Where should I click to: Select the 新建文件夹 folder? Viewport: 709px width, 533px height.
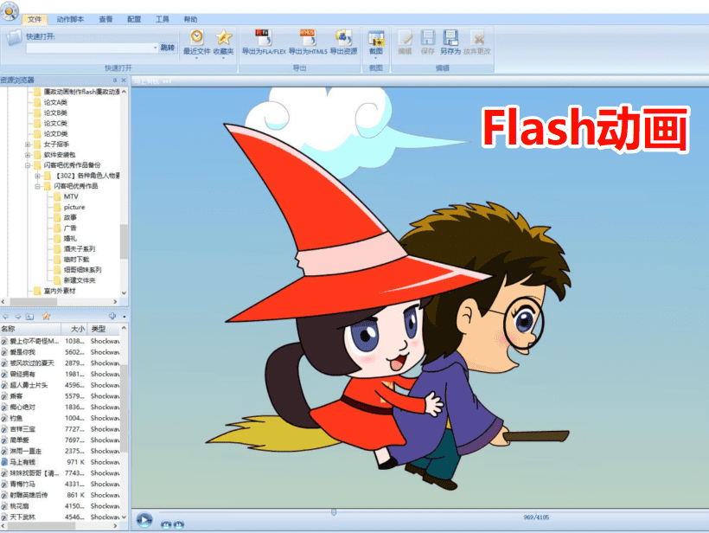pyautogui.click(x=80, y=280)
